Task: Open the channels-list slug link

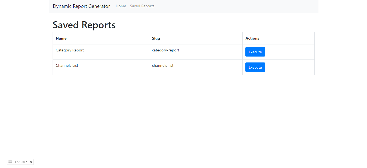Action: tap(163, 65)
